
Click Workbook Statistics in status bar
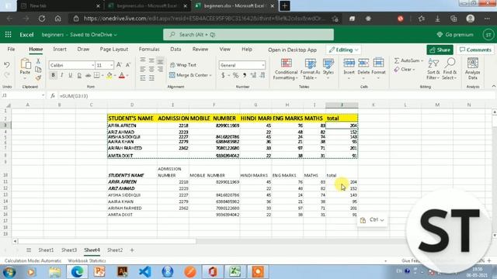pyautogui.click(x=87, y=261)
